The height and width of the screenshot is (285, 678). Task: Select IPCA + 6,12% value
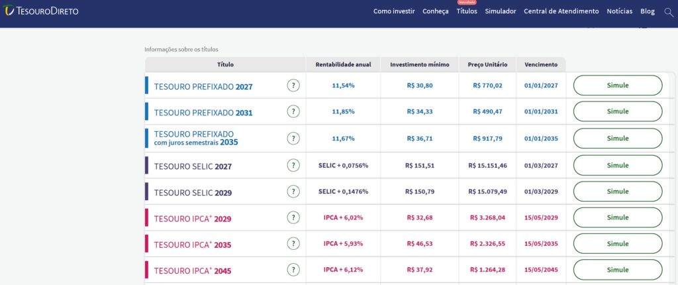click(344, 270)
